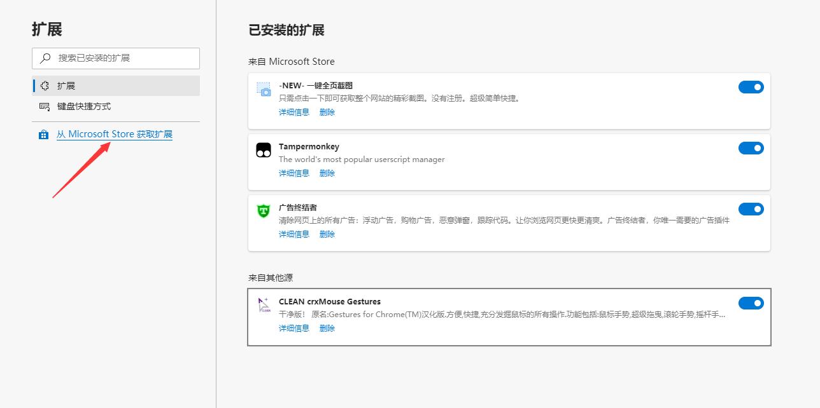Click the 广告终结者 green shield icon
Image resolution: width=820 pixels, height=408 pixels.
coord(264,210)
